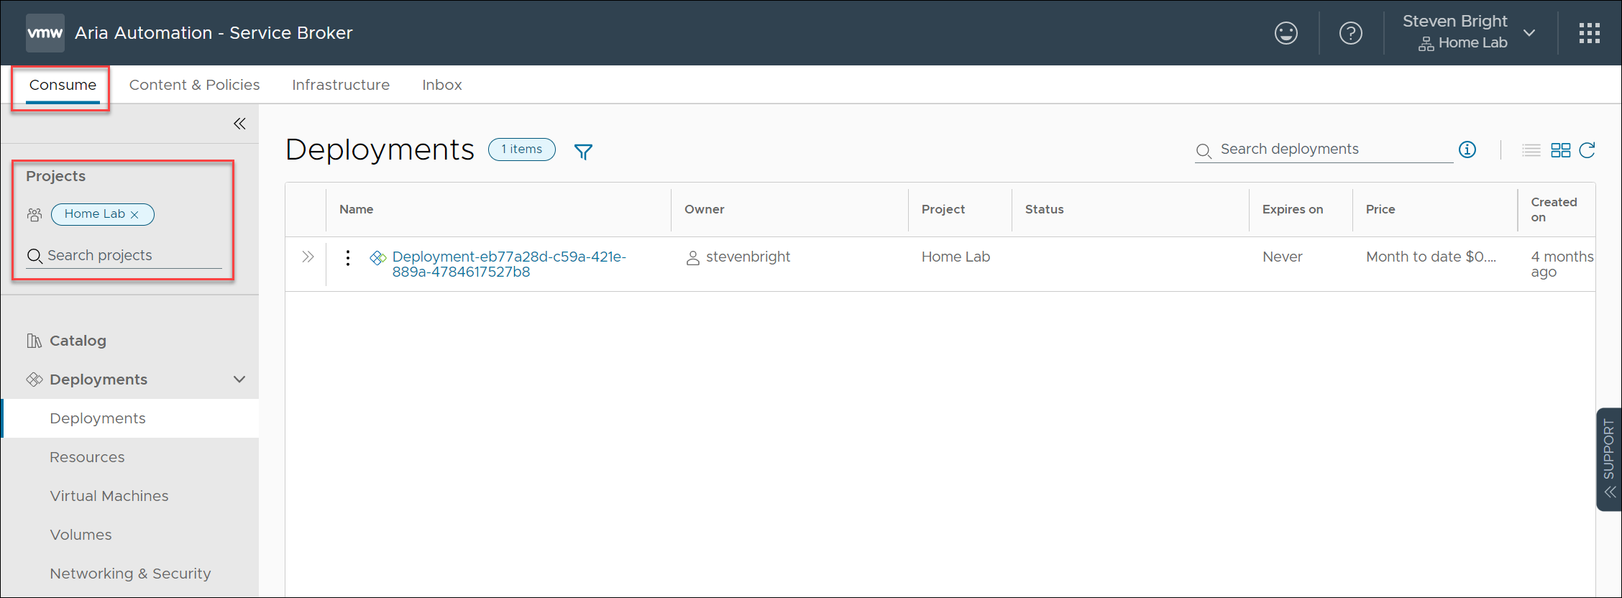Open the application switcher grid icon
This screenshot has width=1622, height=598.
tap(1589, 33)
